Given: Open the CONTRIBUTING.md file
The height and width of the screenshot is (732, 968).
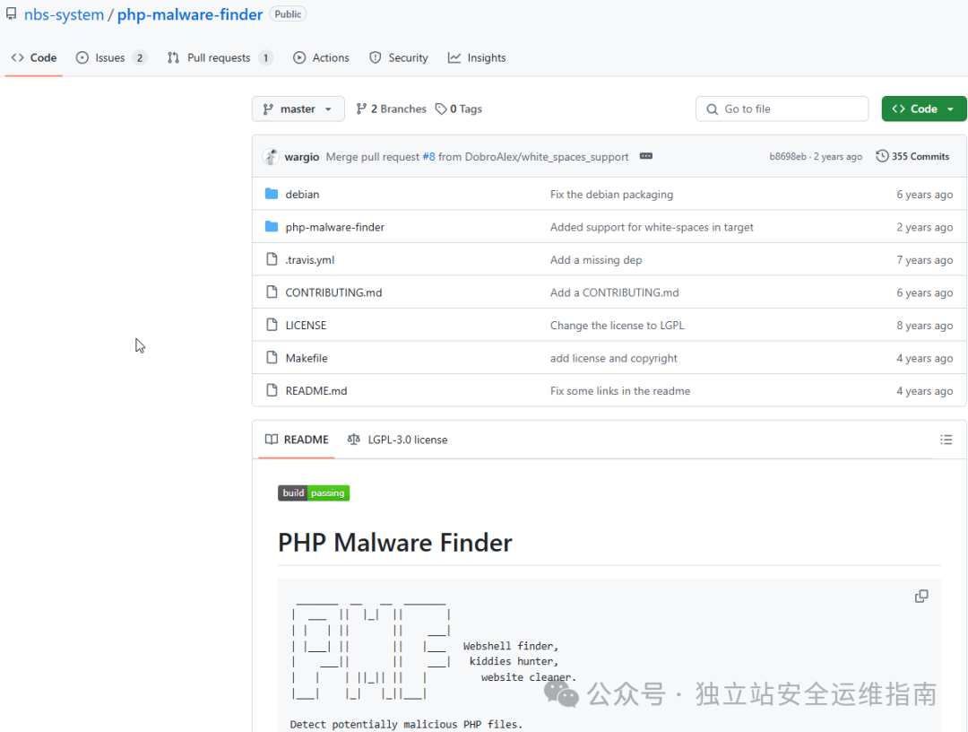Looking at the screenshot, I should (x=333, y=292).
